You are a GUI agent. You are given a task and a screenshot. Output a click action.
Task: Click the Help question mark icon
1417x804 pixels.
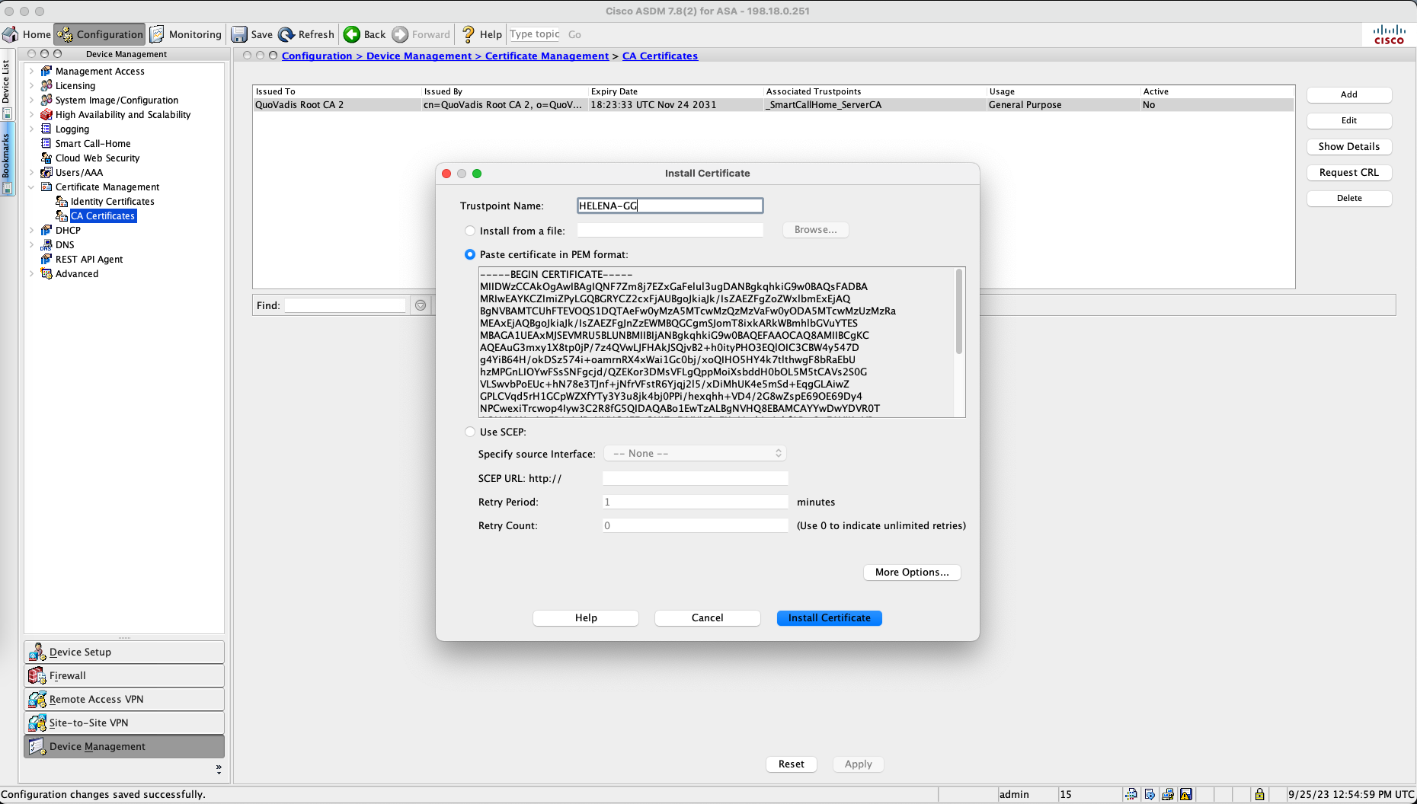click(x=469, y=34)
